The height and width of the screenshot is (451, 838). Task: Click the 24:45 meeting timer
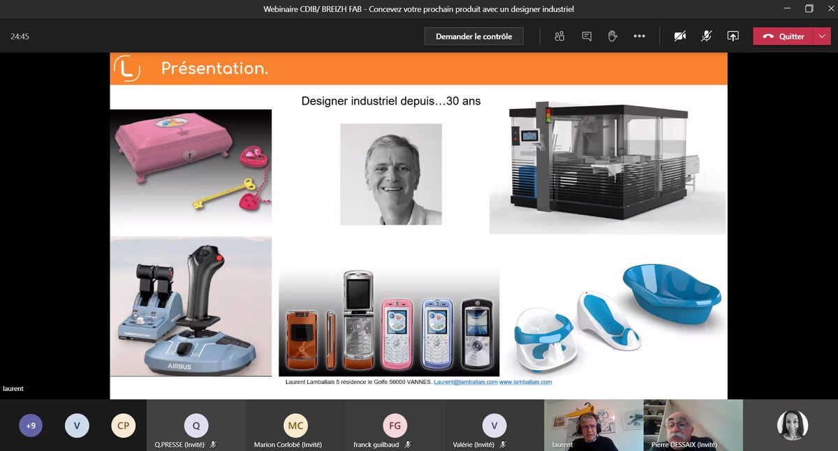point(20,36)
